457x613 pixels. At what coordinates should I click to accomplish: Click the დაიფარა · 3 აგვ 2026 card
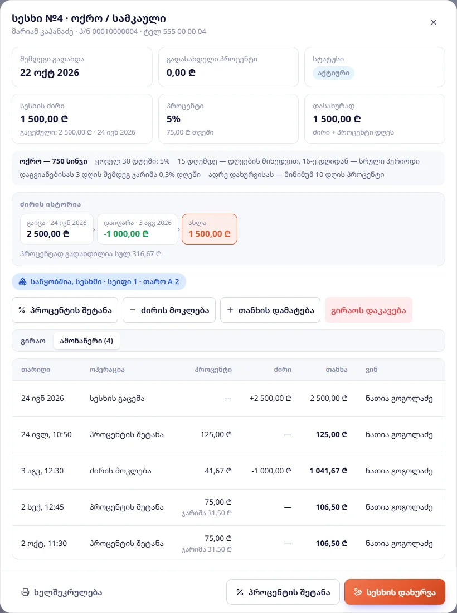[137, 229]
